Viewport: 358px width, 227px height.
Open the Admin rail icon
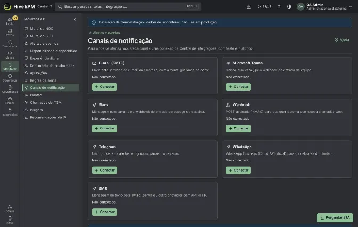click(x=10, y=208)
